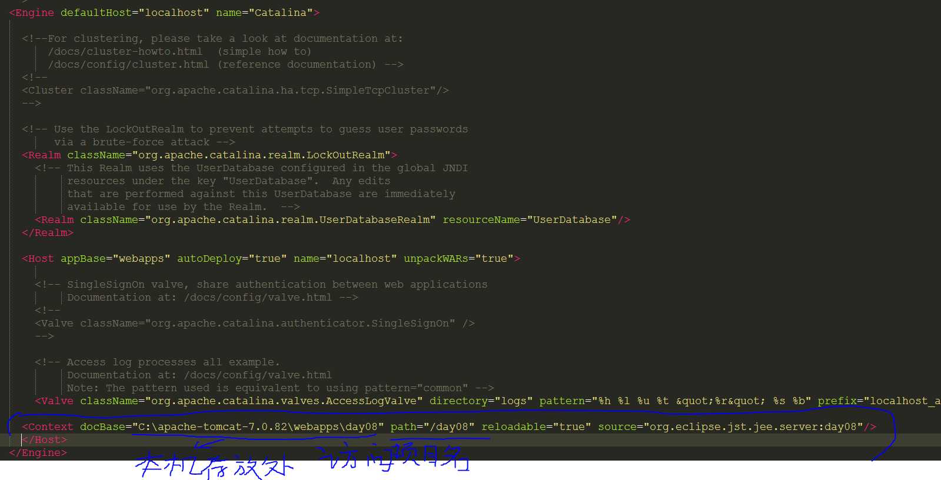
Task: Click the closing "</Realm>" tag
Action: [48, 232]
